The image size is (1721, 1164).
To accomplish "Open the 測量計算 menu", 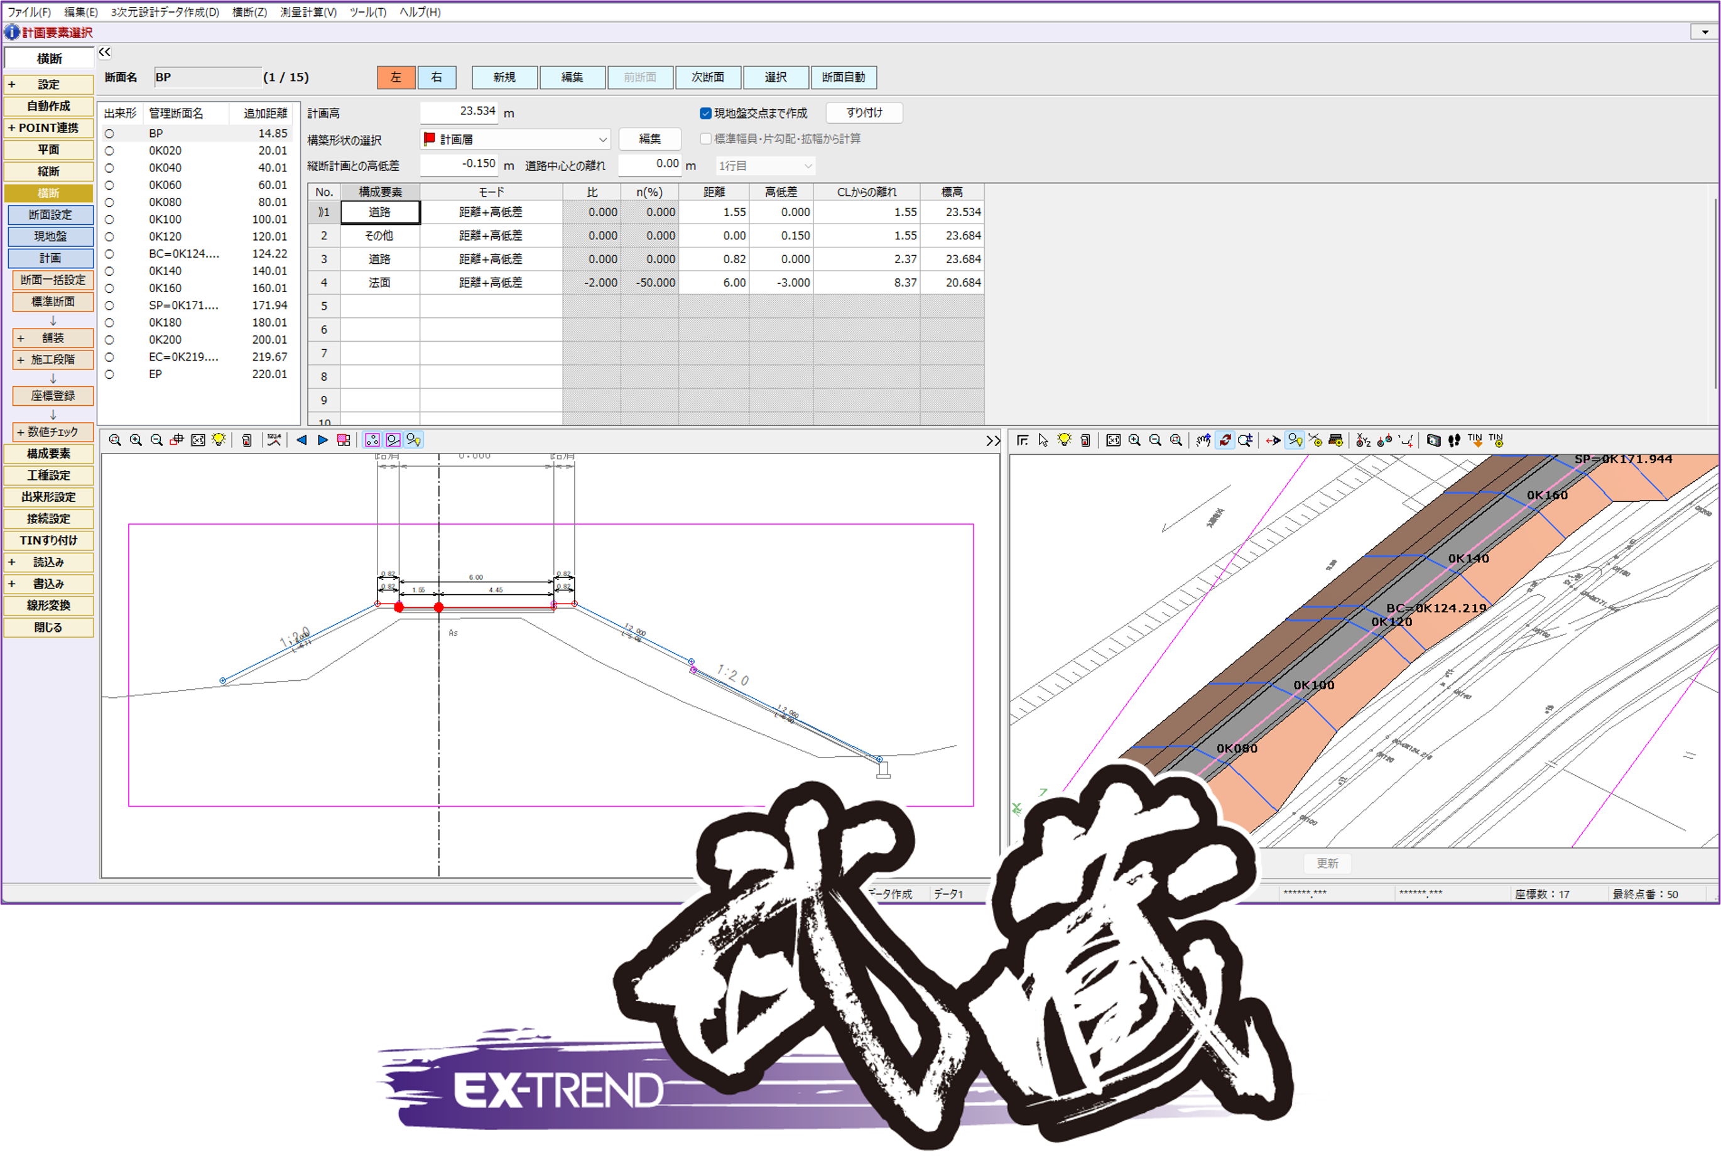I will click(x=308, y=12).
